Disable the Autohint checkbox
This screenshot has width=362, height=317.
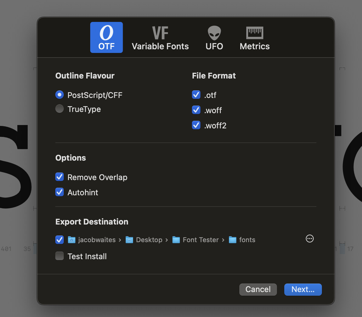(x=60, y=192)
